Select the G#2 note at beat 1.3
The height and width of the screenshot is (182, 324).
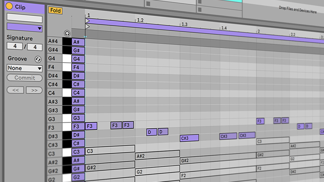[218, 158]
